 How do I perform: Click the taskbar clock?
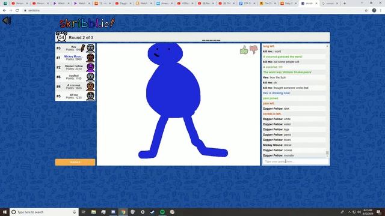click(368, 212)
